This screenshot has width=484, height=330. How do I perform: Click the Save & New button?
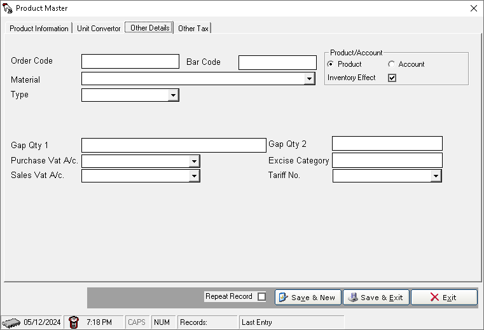[x=308, y=298]
